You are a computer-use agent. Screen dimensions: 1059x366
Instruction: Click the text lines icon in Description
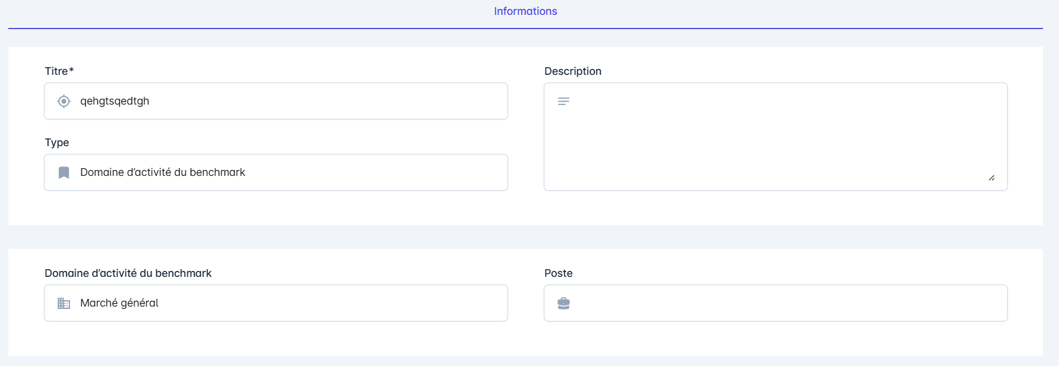click(x=563, y=102)
